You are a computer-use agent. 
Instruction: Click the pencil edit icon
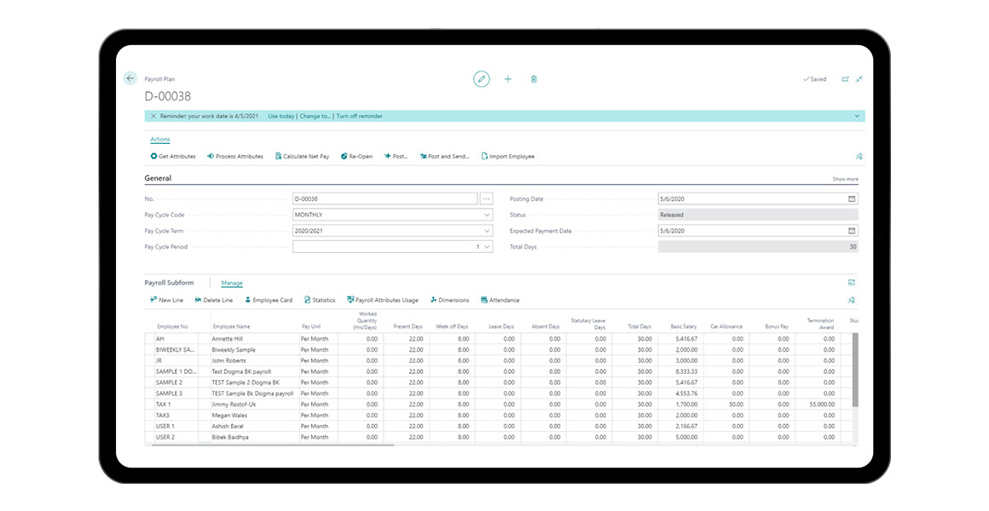click(x=482, y=79)
